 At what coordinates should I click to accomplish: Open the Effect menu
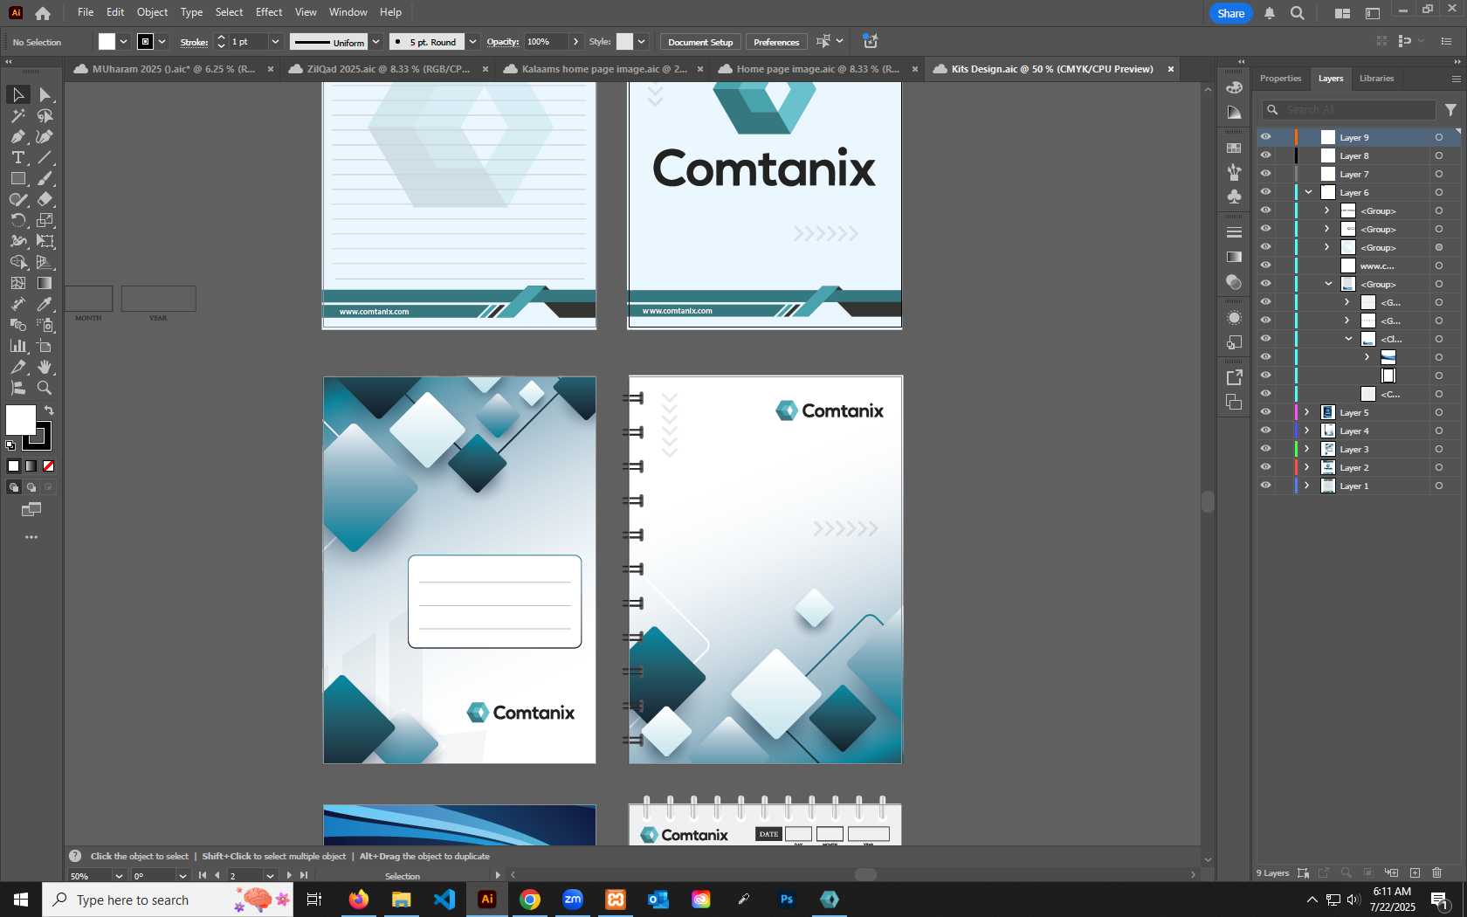point(269,12)
